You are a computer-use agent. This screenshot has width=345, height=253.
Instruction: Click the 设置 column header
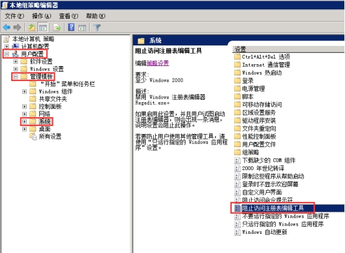[288, 49]
